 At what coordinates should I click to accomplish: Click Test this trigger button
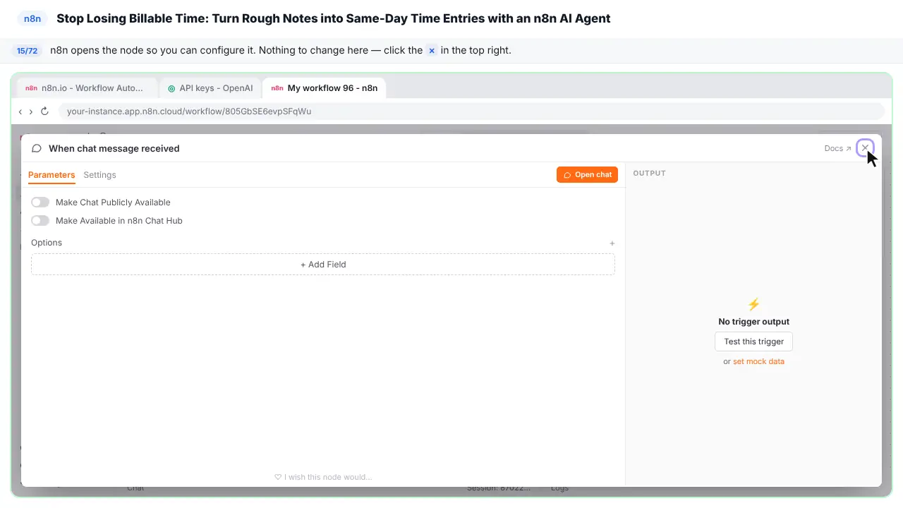(753, 341)
